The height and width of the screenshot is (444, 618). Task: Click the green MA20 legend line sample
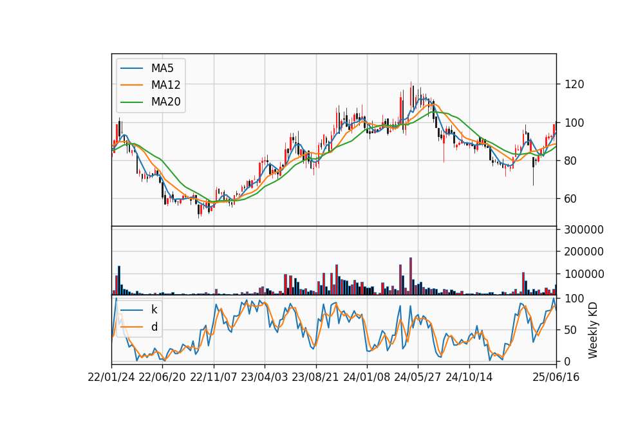click(x=131, y=102)
